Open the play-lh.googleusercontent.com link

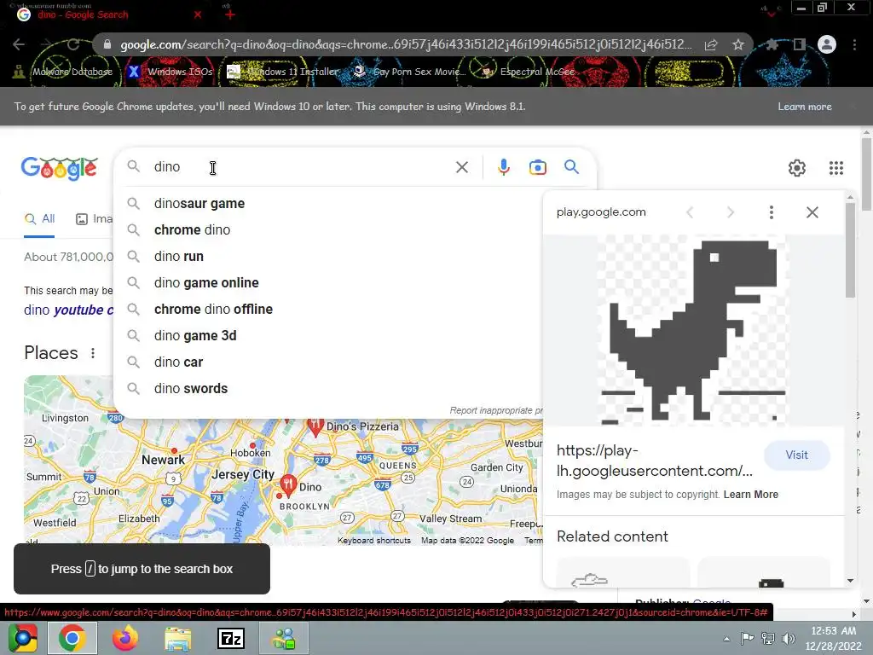[x=654, y=461]
